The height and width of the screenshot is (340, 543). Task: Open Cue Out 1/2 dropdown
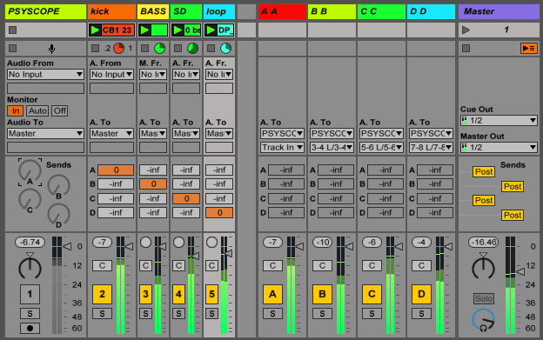[499, 120]
